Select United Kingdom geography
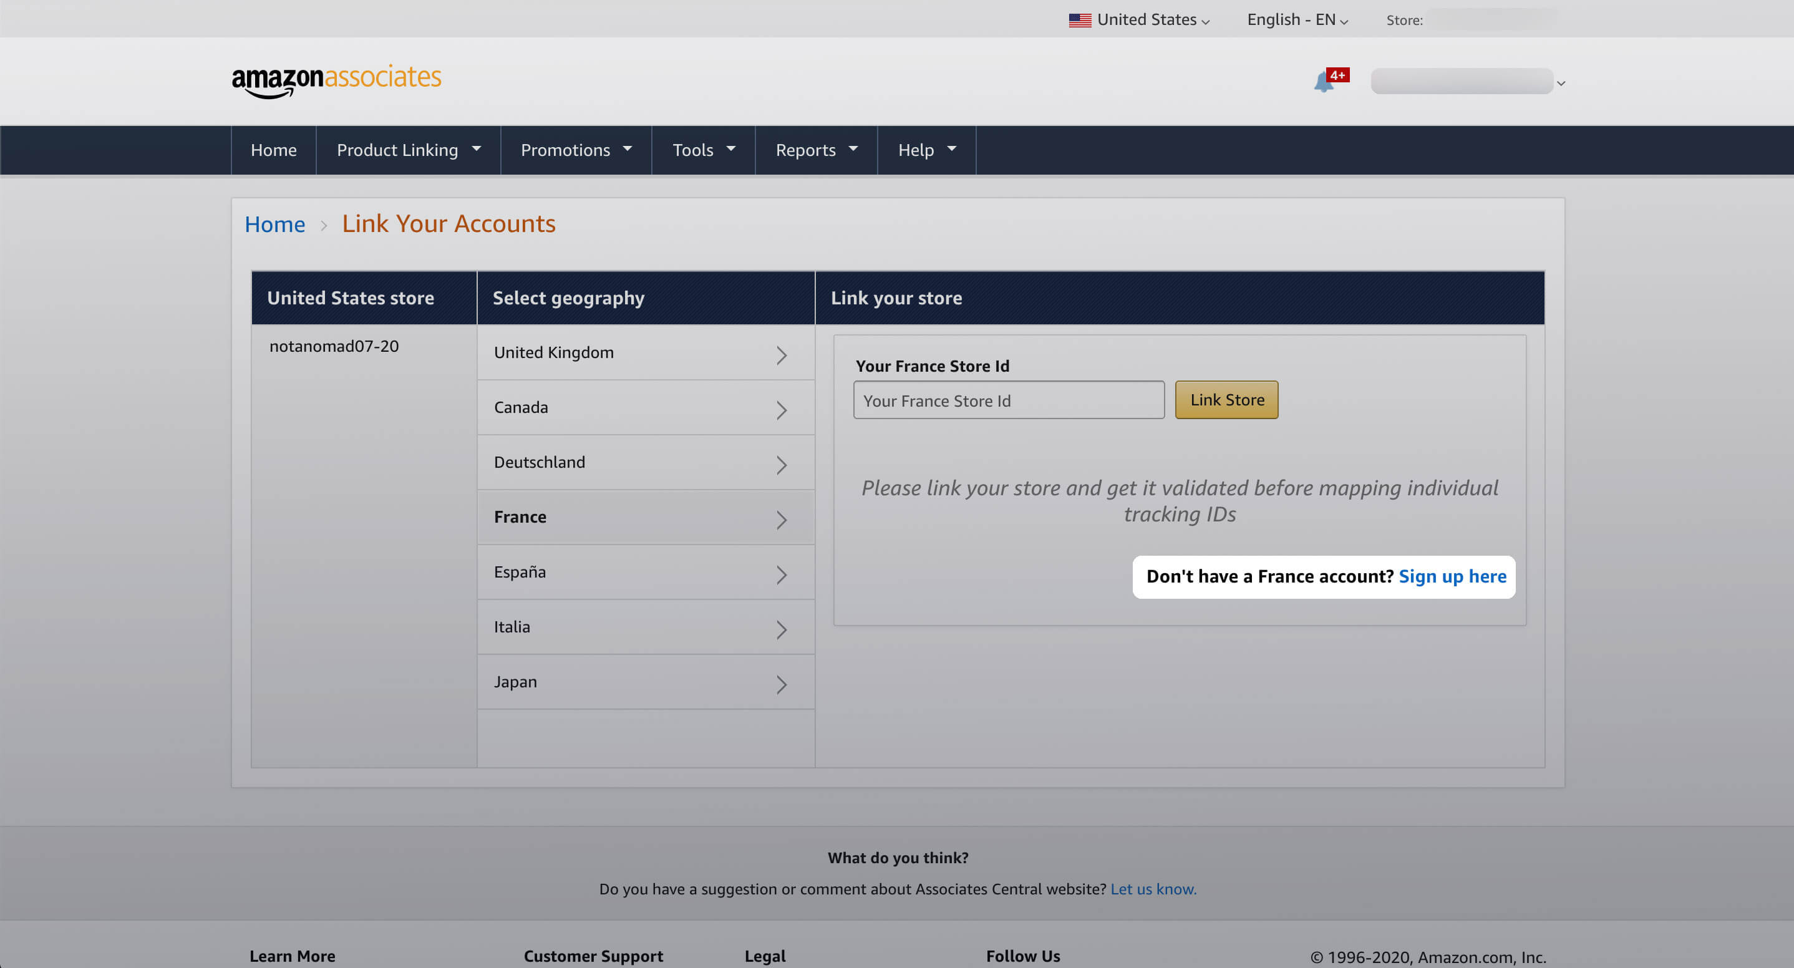The height and width of the screenshot is (968, 1794). pos(646,352)
